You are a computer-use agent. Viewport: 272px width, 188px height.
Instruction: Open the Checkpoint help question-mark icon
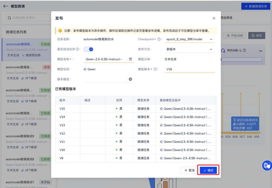(x=159, y=39)
